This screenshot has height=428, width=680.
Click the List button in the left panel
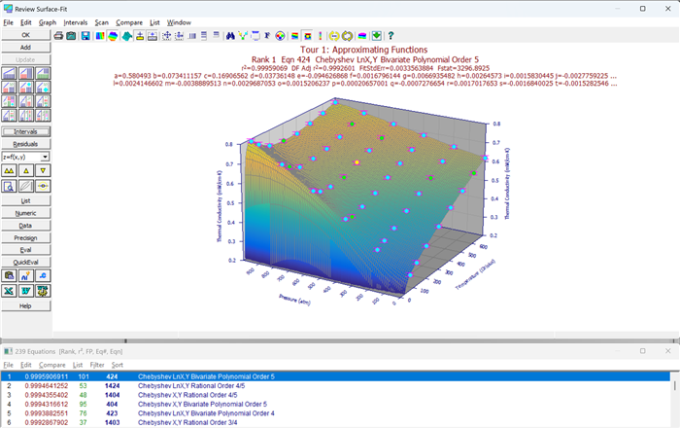tap(25, 201)
